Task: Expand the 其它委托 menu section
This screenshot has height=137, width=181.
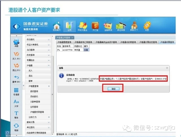Action: click(49, 128)
